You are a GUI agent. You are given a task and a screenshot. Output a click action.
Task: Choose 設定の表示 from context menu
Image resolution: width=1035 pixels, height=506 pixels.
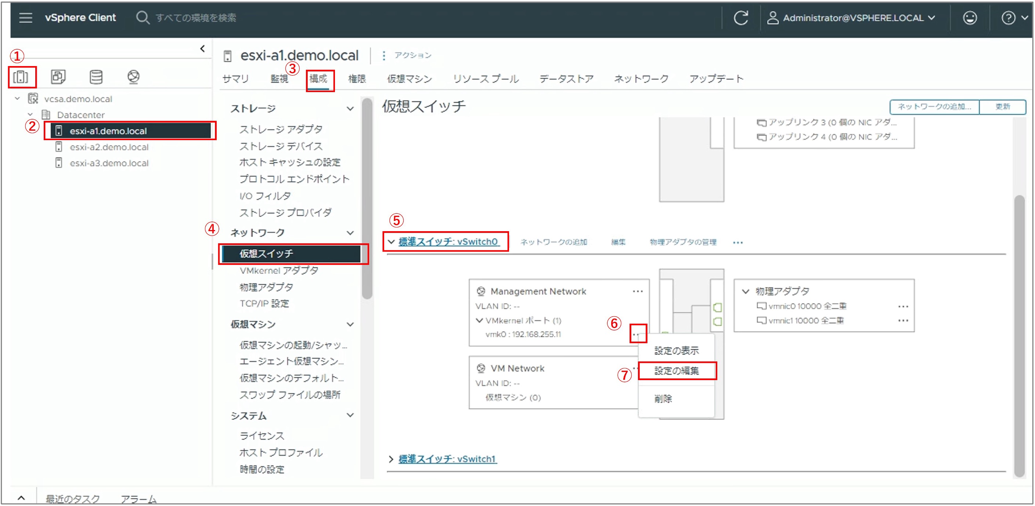click(x=676, y=351)
